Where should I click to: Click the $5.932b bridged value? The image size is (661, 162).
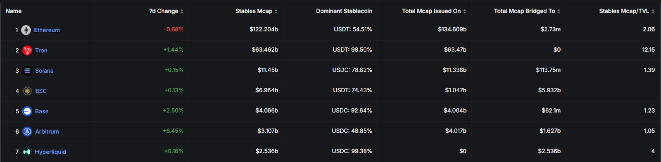pyautogui.click(x=549, y=90)
